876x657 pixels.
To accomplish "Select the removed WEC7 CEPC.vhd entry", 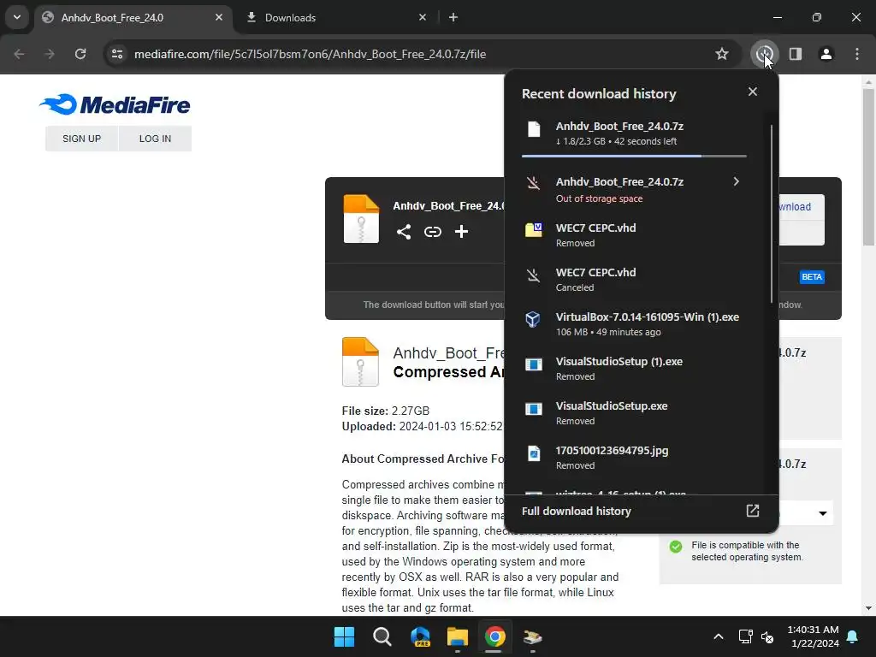I will click(x=634, y=235).
